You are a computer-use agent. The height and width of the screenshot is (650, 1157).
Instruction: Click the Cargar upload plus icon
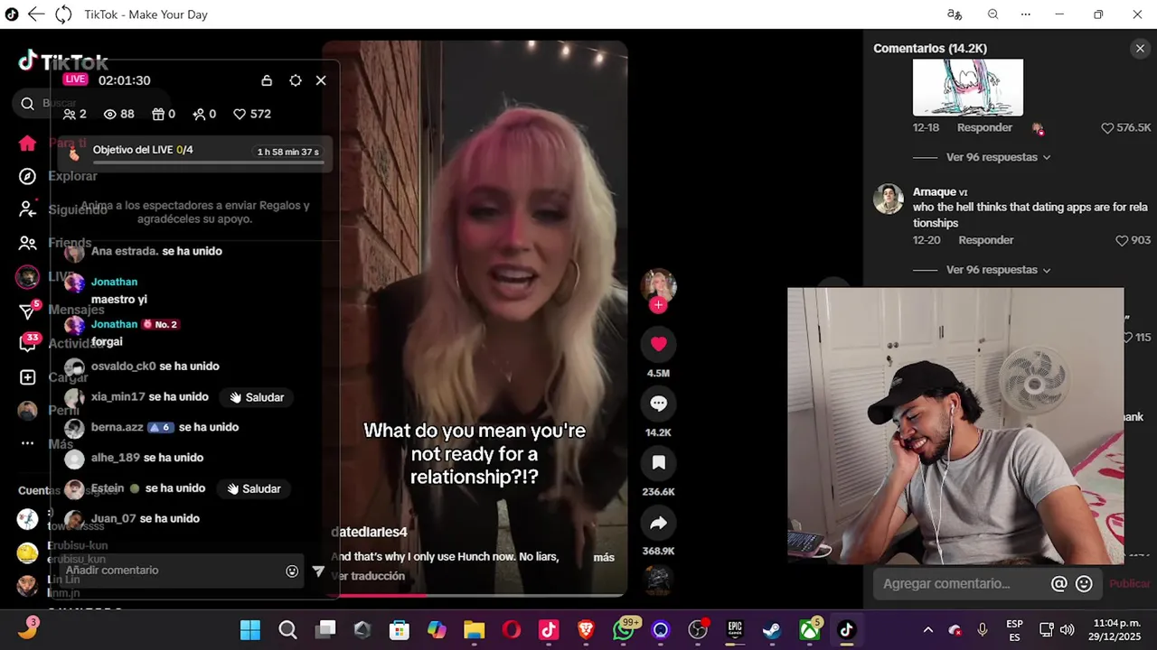click(28, 377)
